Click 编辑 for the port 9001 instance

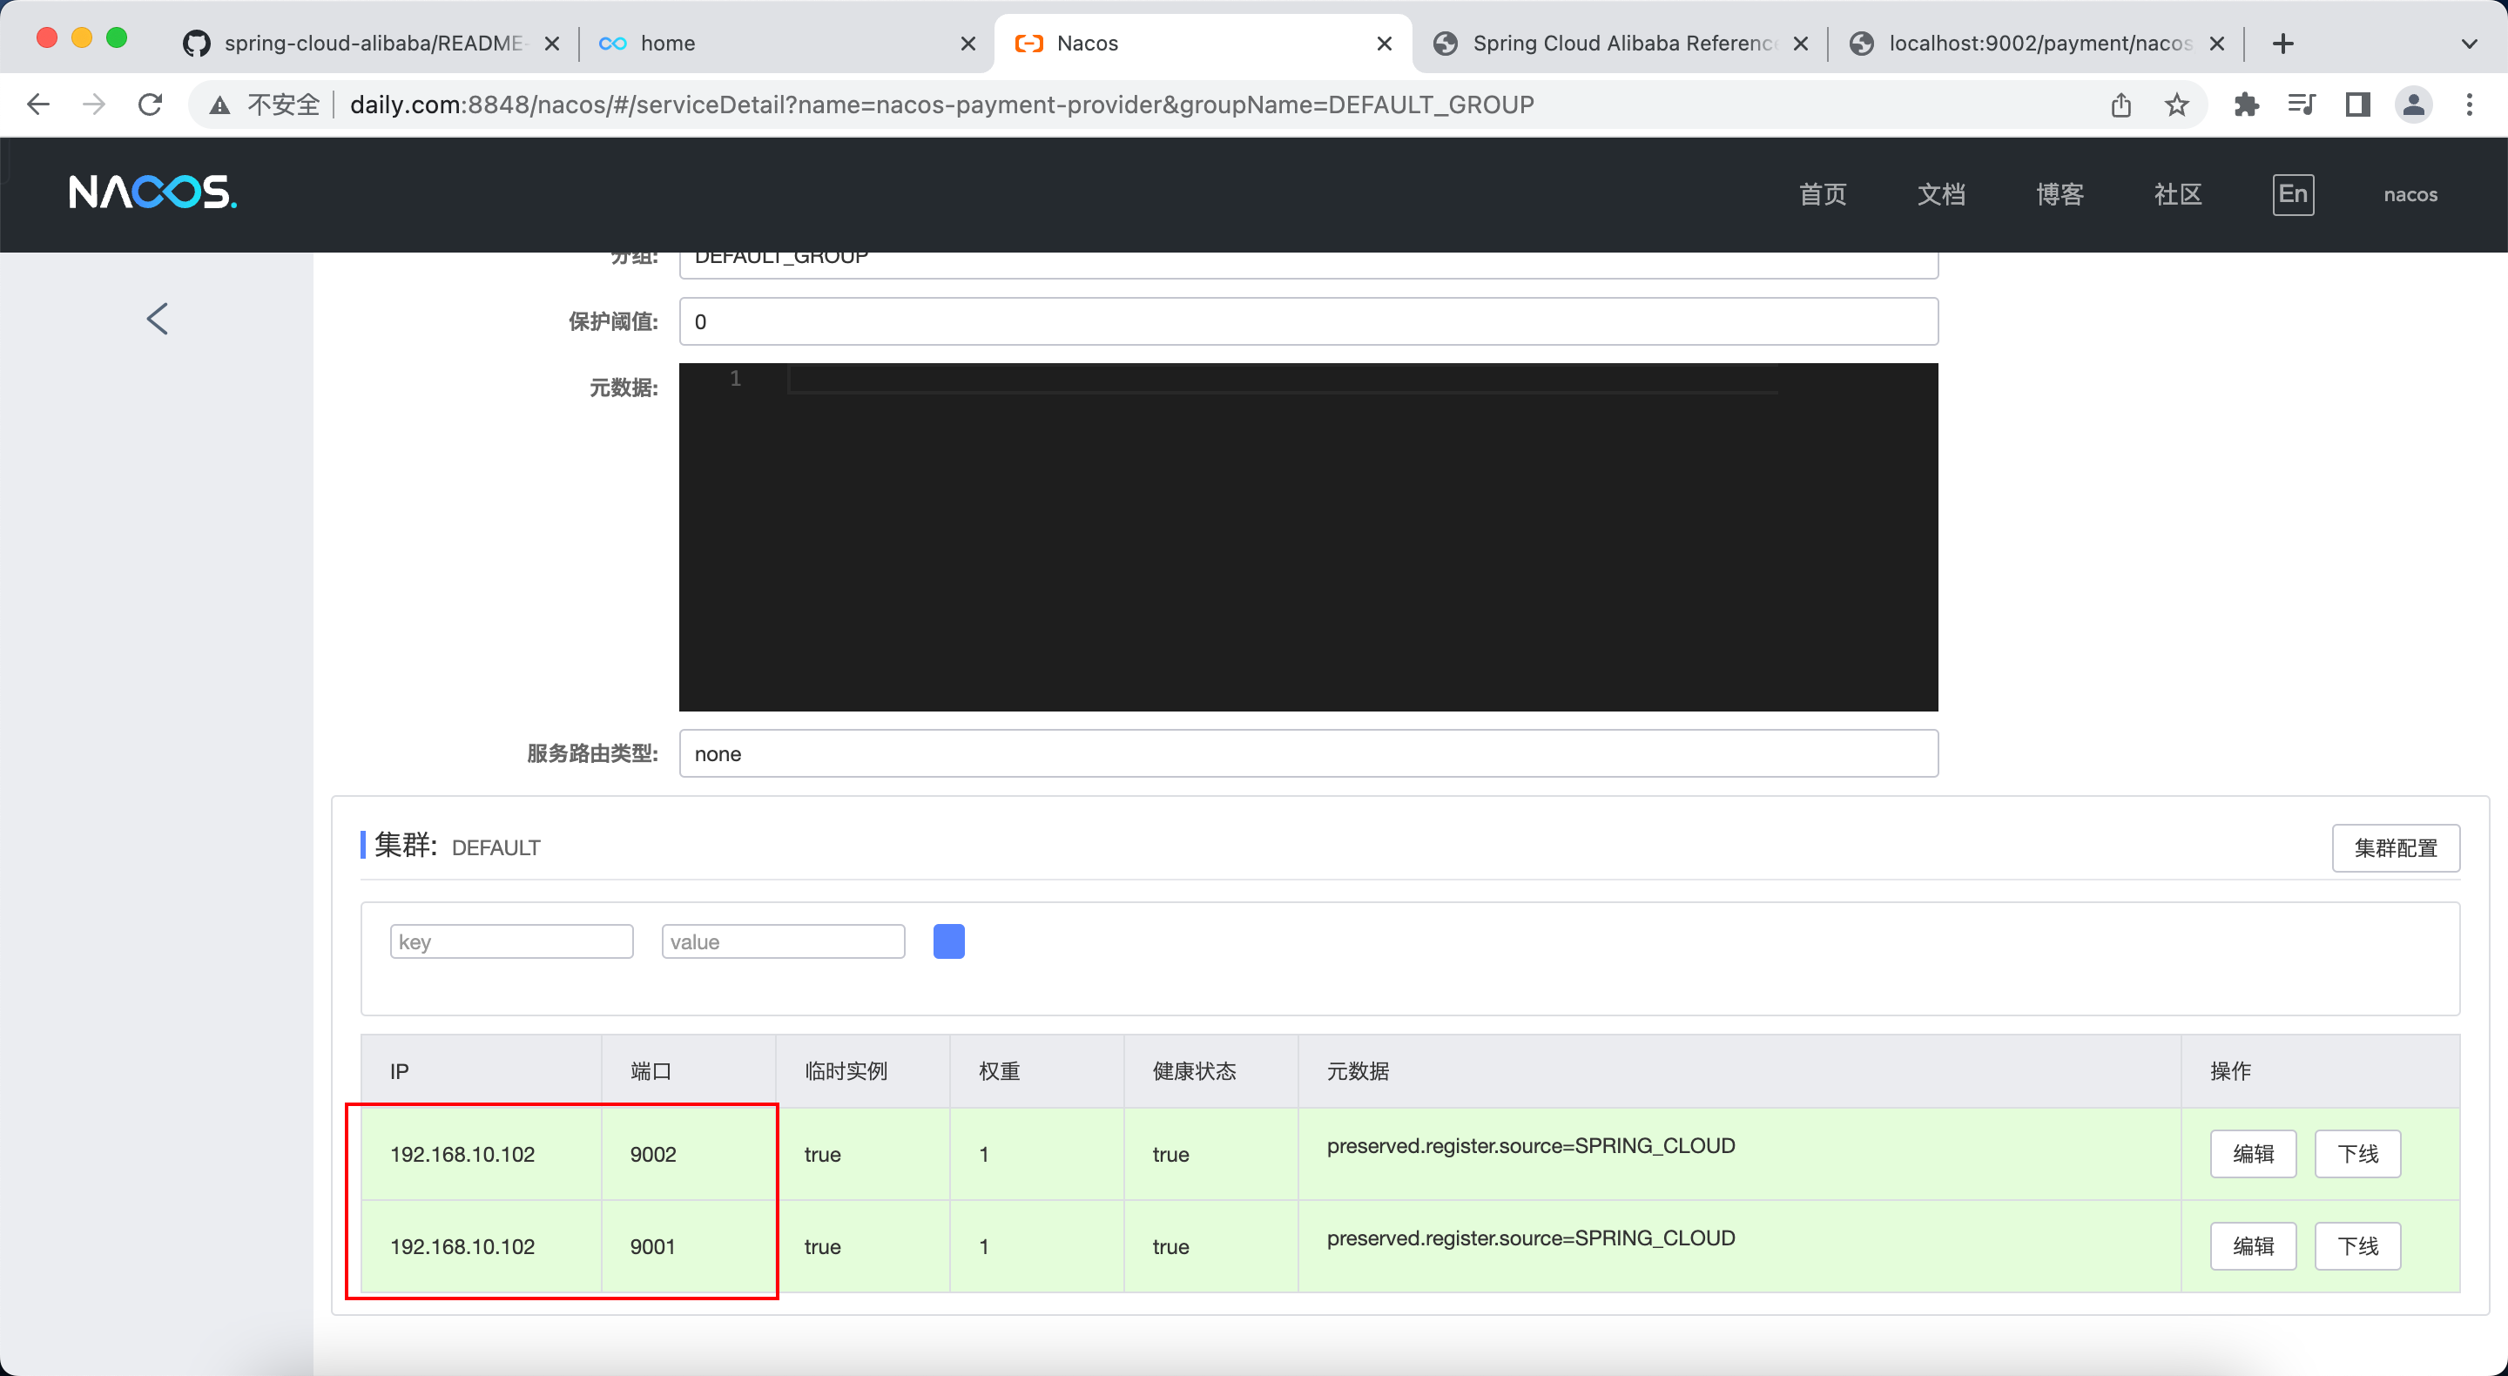(2253, 1245)
